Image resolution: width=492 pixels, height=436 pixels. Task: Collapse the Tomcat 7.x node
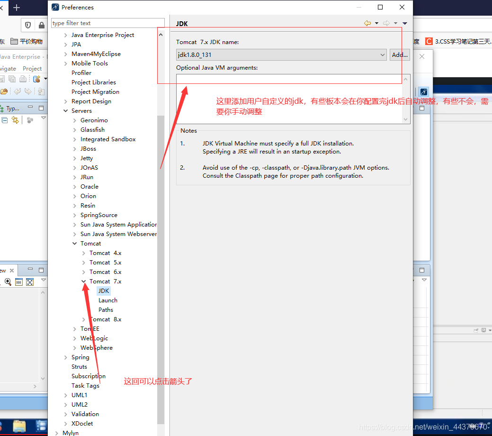(83, 282)
